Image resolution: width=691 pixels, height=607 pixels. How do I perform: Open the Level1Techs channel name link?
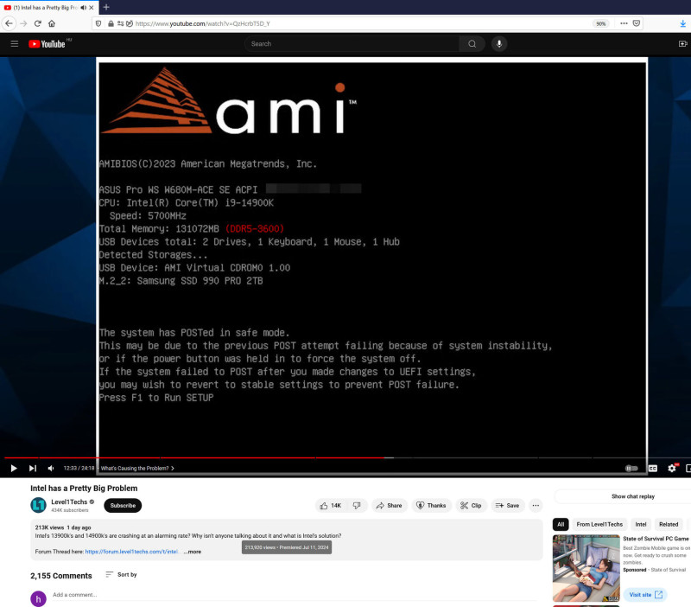[x=69, y=502]
